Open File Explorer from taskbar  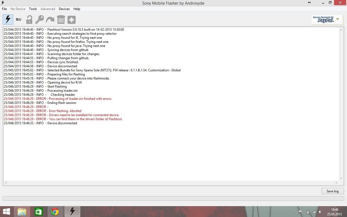[22, 212]
